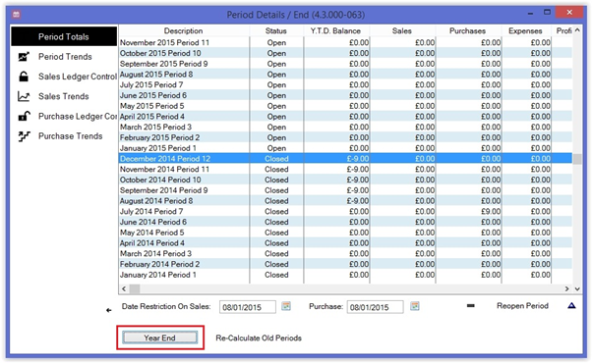592x363 pixels.
Task: Click the blue triangle icon after Reopen Period
Action: 571,305
